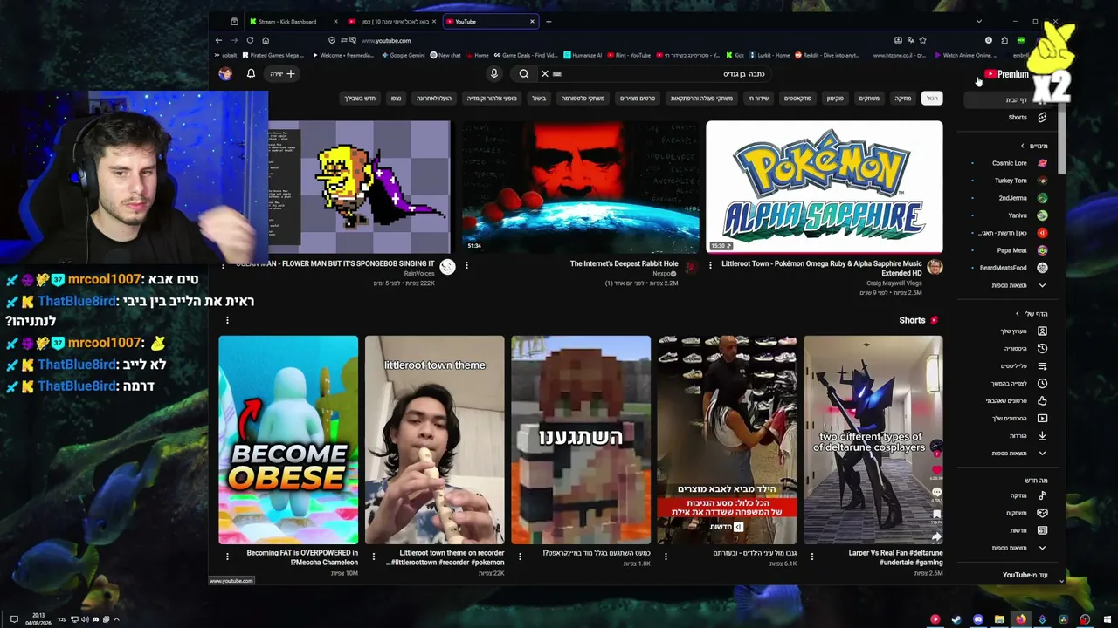
Task: Open the create (יצירה) button
Action: click(x=282, y=74)
